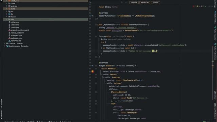Select the .gitignore file
The width and height of the screenshot is (217, 122).
pos(15,22)
